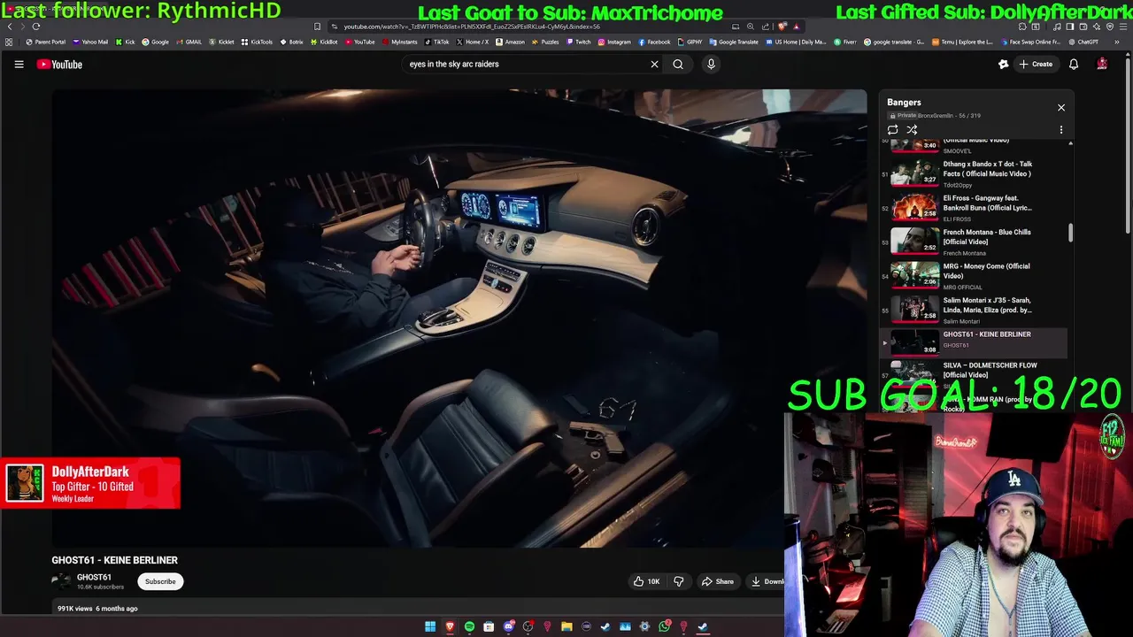Click the browser URL address bar
This screenshot has width=1133, height=637.
click(x=531, y=27)
